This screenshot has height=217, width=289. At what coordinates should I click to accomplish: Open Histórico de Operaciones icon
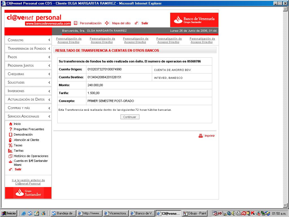pos(10,156)
